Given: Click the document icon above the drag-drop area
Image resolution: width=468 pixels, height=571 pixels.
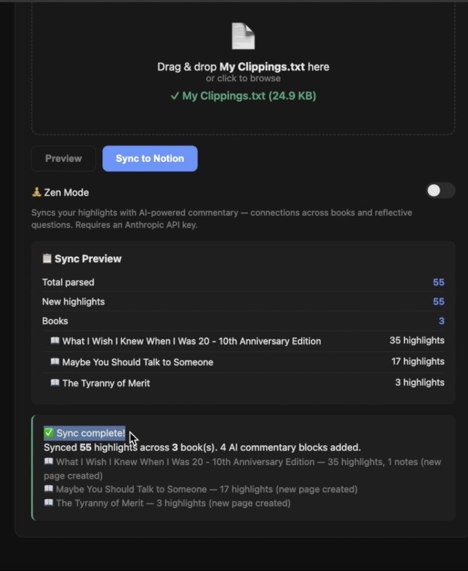Looking at the screenshot, I should click(x=242, y=36).
